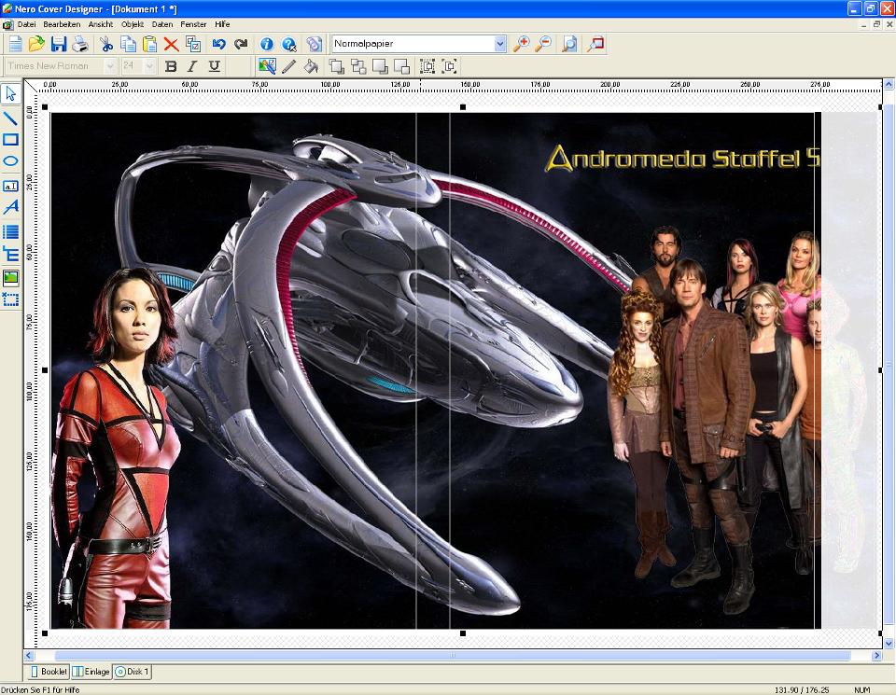Select the Artistic Text tool
The width and height of the screenshot is (896, 695).
tap(10, 207)
